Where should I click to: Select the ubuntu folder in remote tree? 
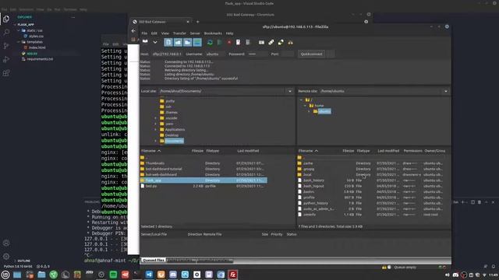324,111
